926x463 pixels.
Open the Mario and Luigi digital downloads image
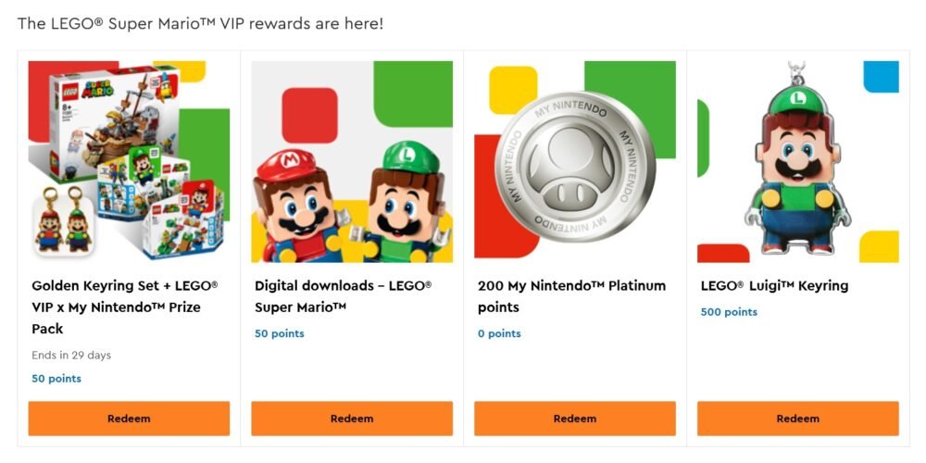coord(352,161)
